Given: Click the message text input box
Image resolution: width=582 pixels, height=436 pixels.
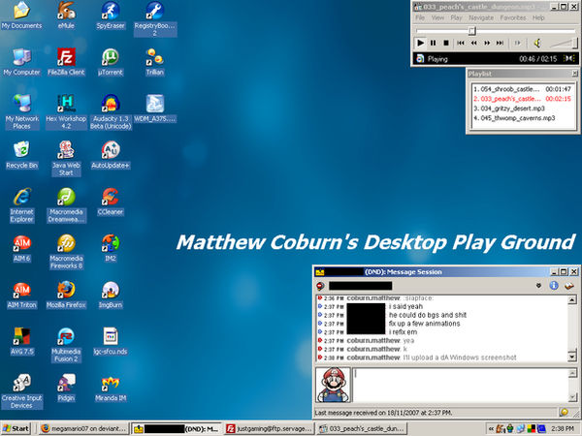Looking at the screenshot, I should pyautogui.click(x=460, y=386).
